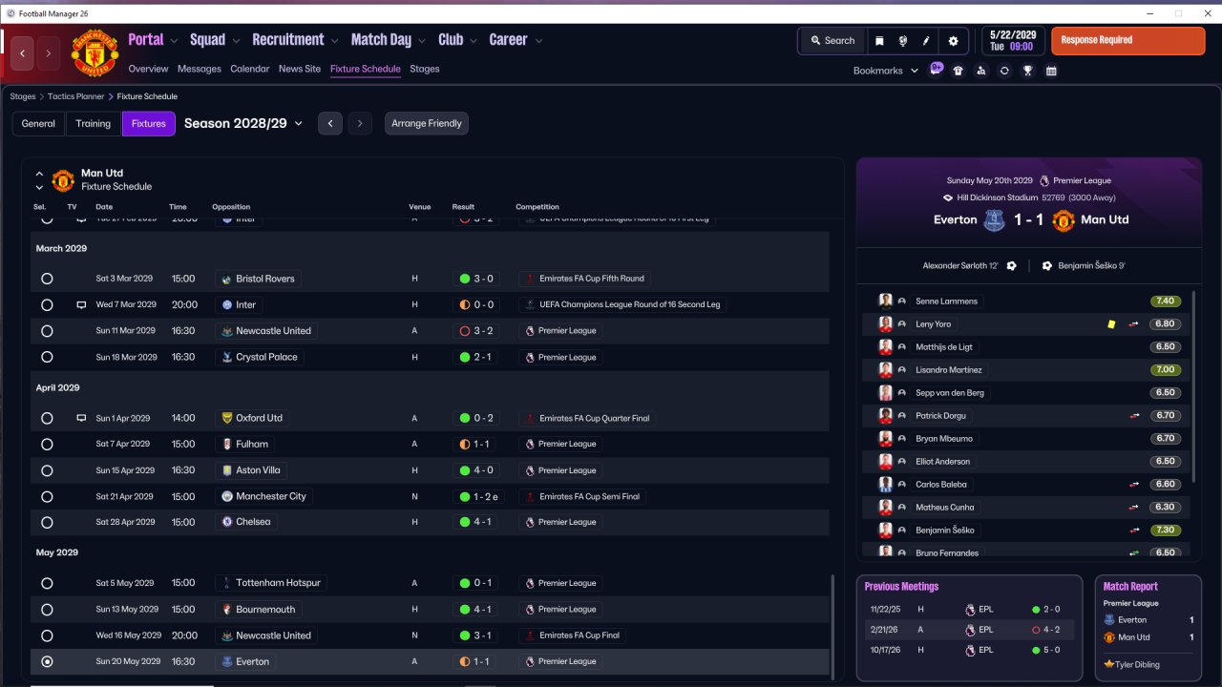Click the circular arrows bookmark icon
The width and height of the screenshot is (1222, 687).
(1004, 71)
